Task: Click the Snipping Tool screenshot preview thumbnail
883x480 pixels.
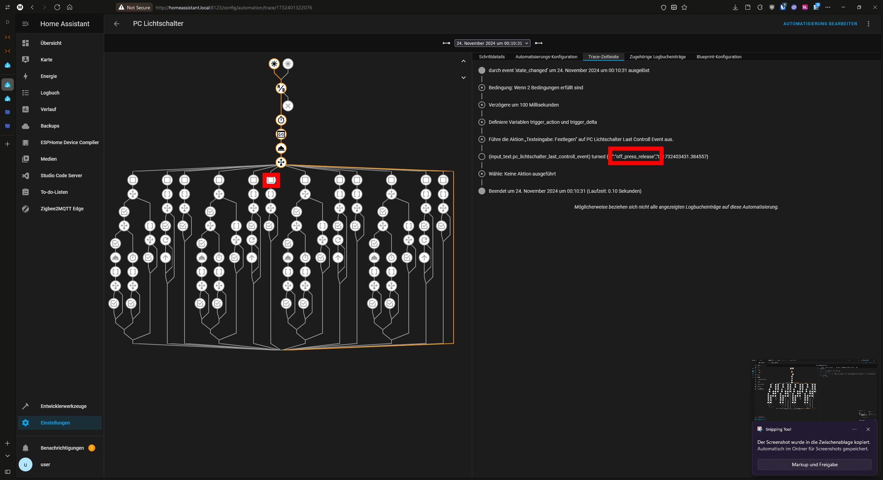Action: click(815, 390)
